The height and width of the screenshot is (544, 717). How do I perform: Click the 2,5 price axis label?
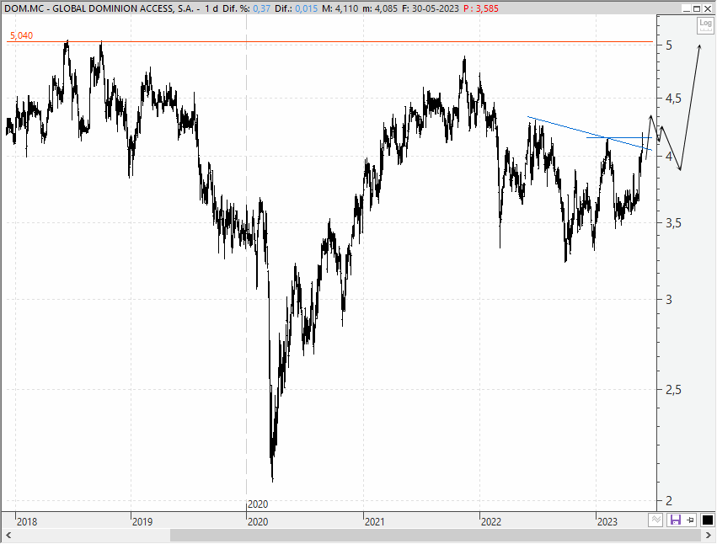(673, 390)
